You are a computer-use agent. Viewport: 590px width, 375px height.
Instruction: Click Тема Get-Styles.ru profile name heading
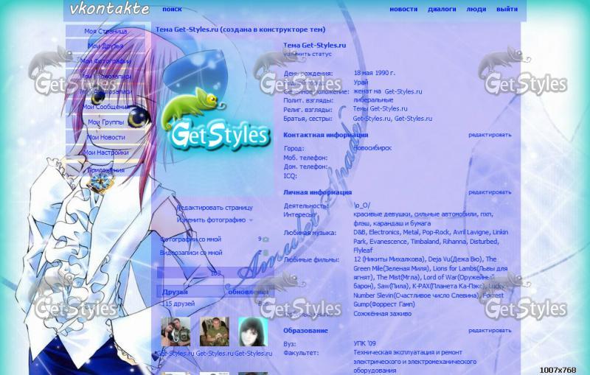[x=315, y=45]
